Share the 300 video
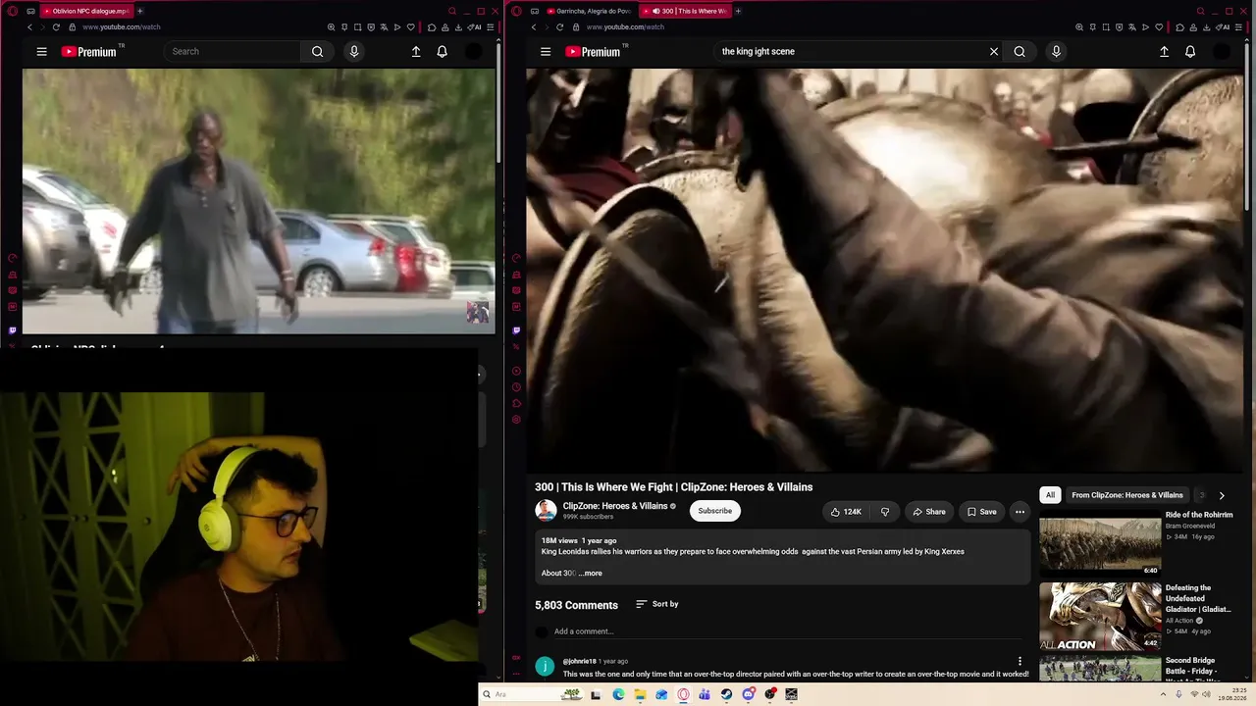The width and height of the screenshot is (1256, 706). click(929, 512)
